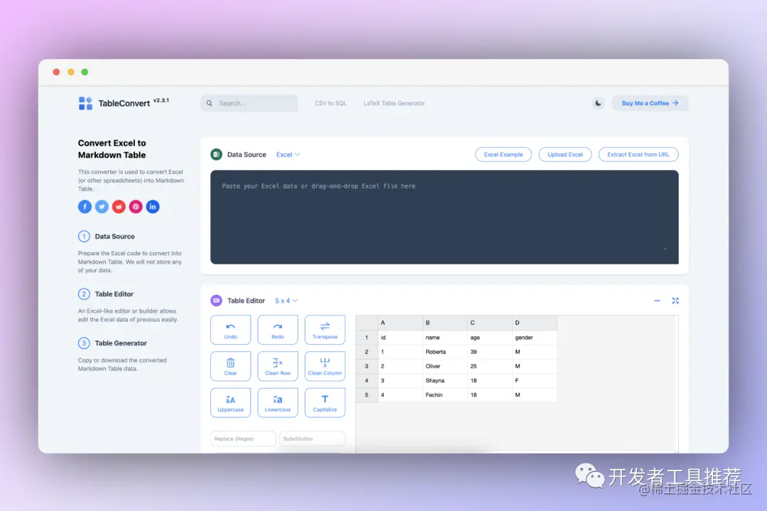Share on LinkedIn icon
This screenshot has width=767, height=511.
click(153, 207)
